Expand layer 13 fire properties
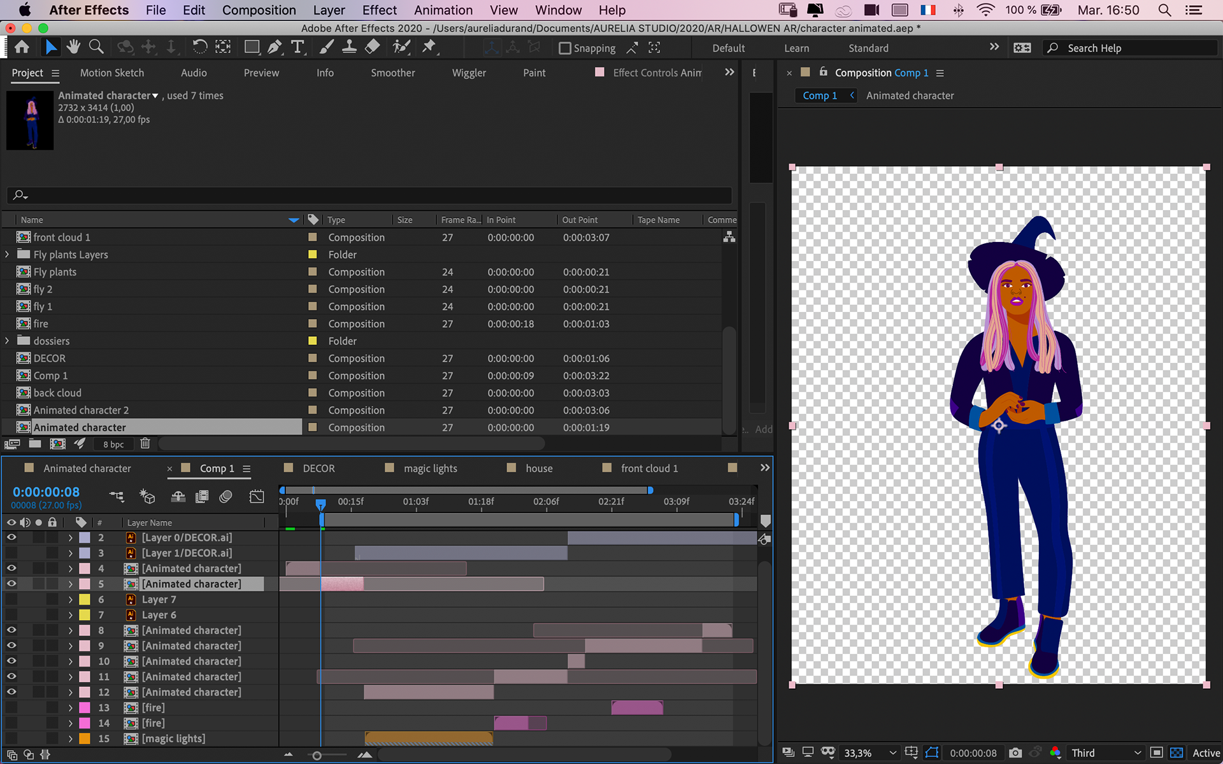The width and height of the screenshot is (1223, 764). [x=70, y=707]
